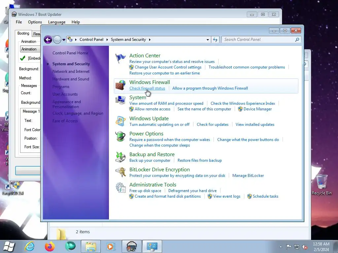Open the EasyBCD 2.4 desktop shortcut
338x253 pixels.
tap(13, 187)
